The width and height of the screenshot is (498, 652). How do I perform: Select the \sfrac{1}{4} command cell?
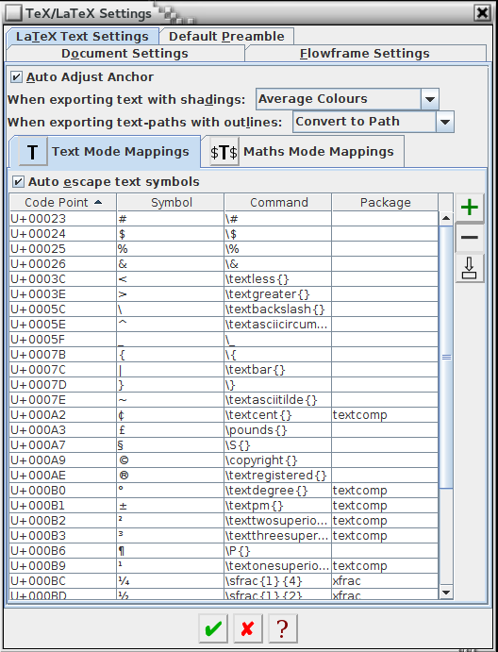pos(278,581)
